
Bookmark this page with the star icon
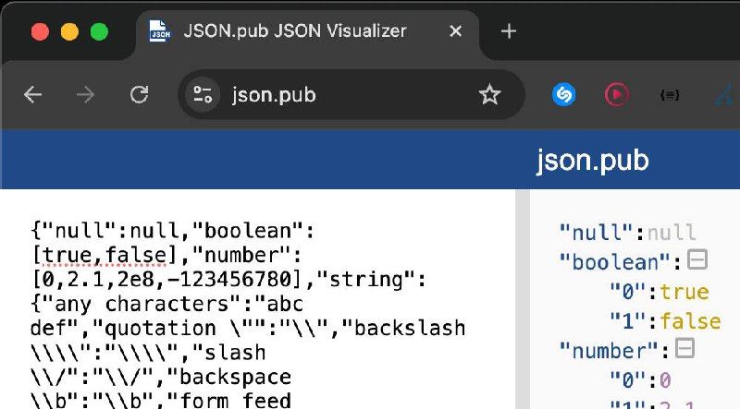click(489, 95)
